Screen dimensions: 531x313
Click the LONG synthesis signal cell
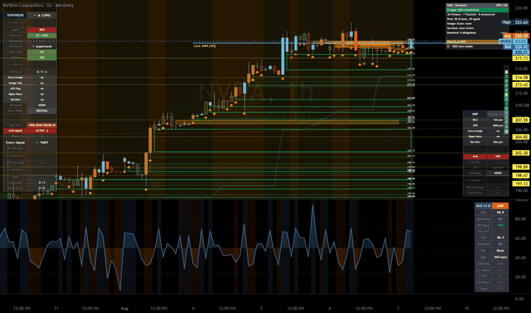(x=42, y=15)
